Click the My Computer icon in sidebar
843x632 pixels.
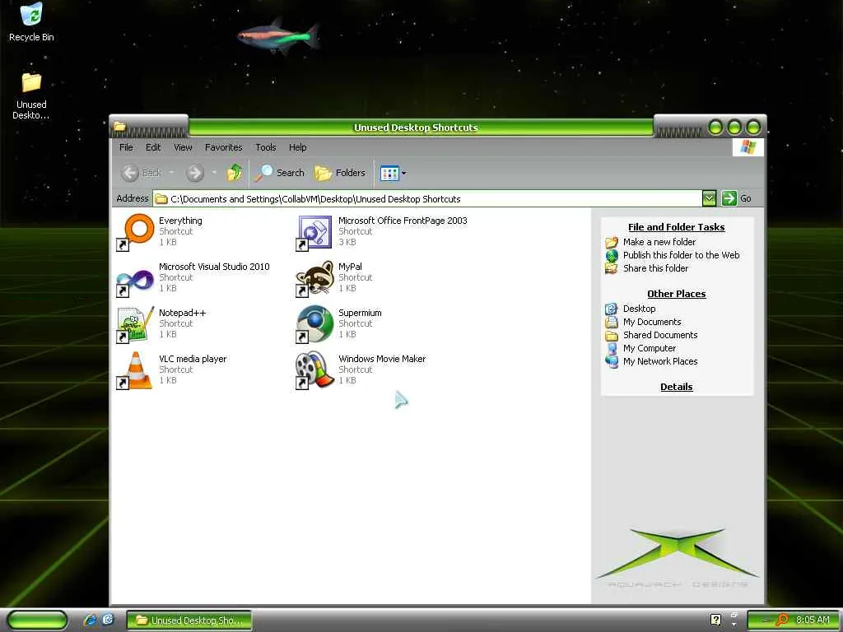[612, 348]
